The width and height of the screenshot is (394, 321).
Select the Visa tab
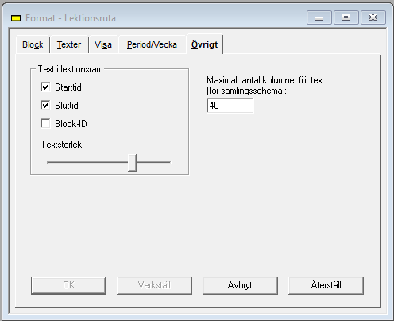103,44
